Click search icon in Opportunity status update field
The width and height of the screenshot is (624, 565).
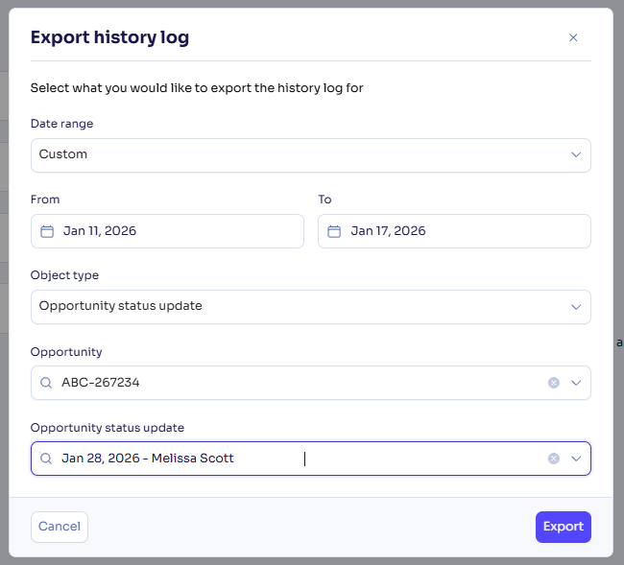click(47, 459)
